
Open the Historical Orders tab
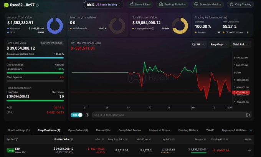(160, 130)
